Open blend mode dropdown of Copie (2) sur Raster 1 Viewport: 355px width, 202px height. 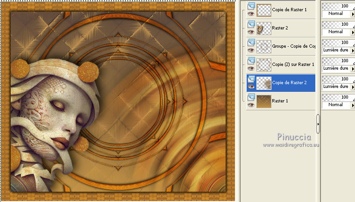(338, 68)
